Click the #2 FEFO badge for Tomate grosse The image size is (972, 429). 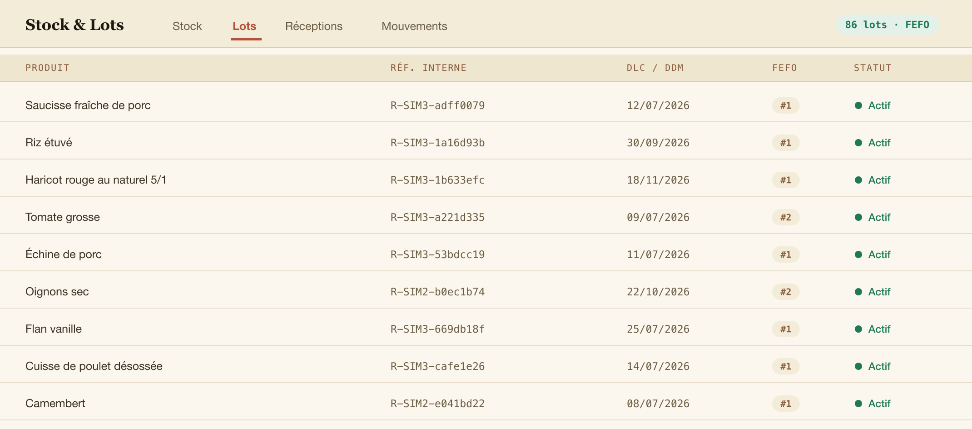(786, 217)
